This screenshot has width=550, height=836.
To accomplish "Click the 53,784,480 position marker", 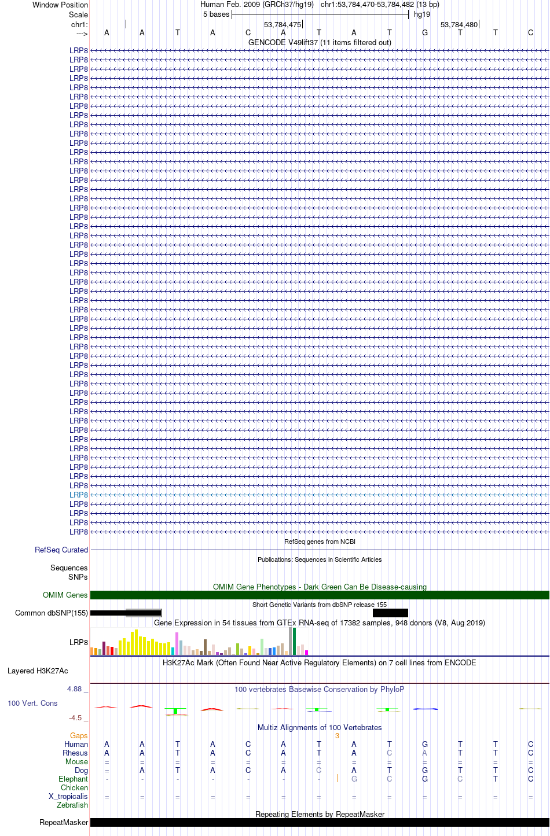I will tap(459, 25).
